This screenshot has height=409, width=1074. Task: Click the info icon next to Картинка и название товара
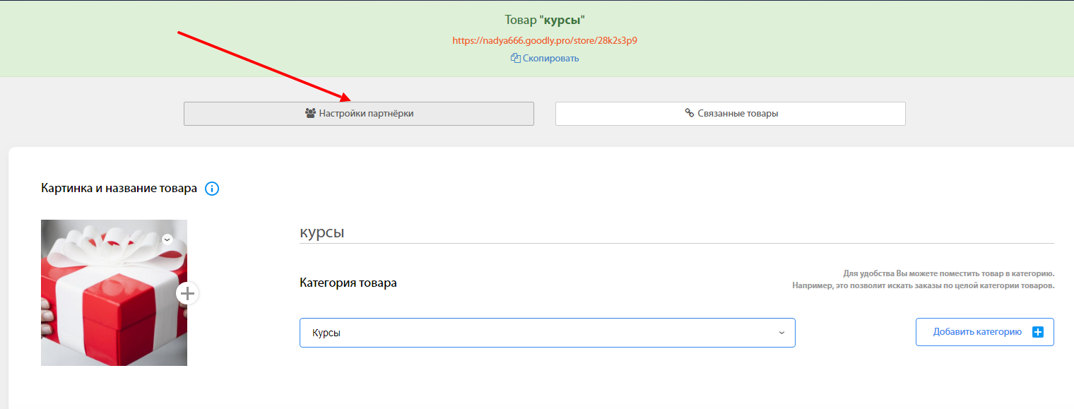[x=212, y=189]
